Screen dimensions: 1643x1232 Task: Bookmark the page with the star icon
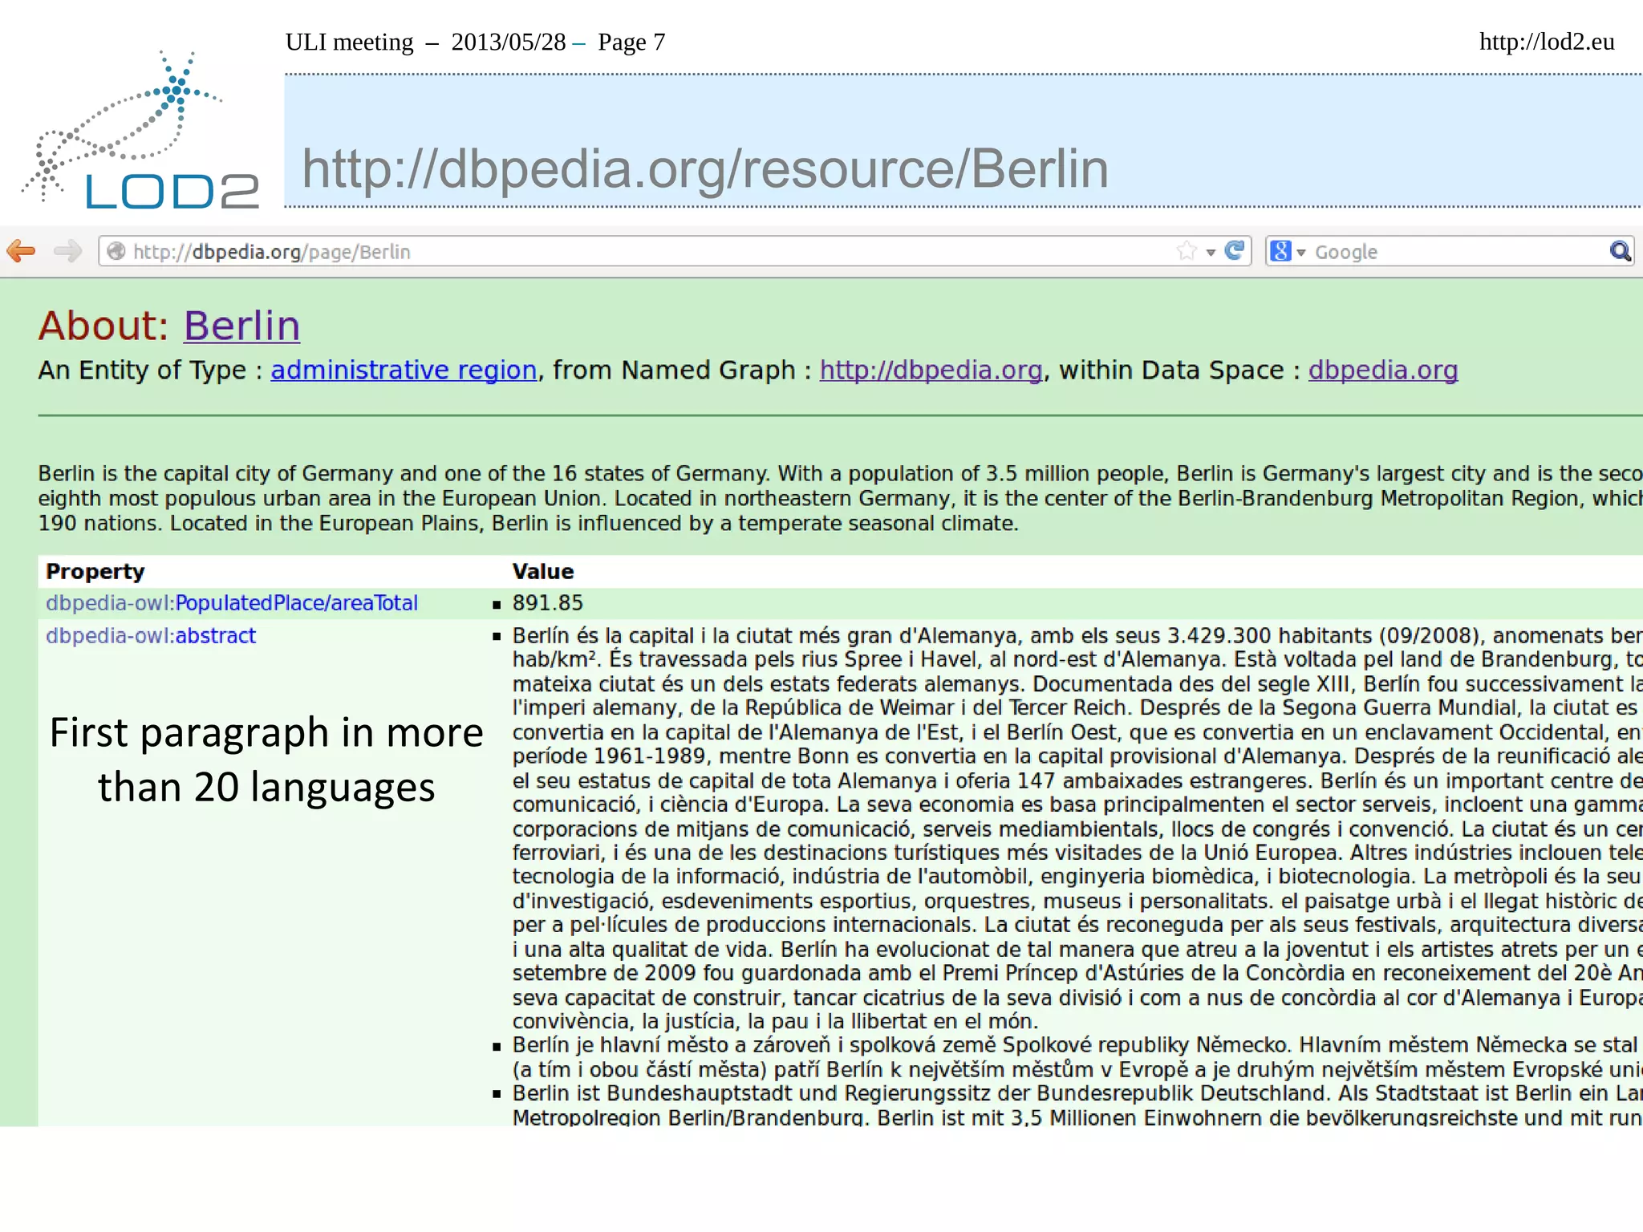point(1187,251)
